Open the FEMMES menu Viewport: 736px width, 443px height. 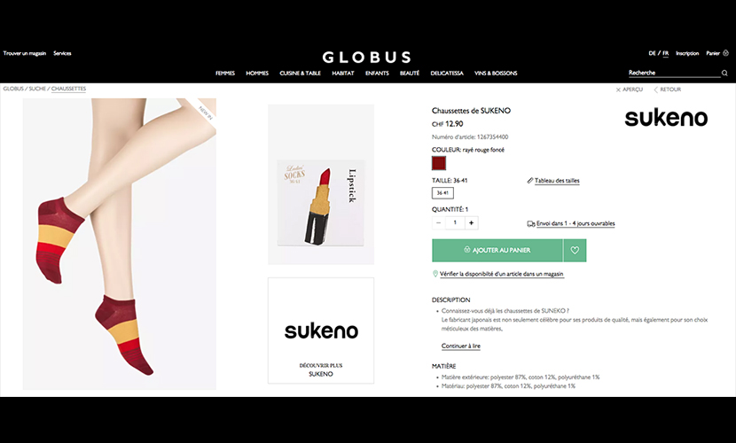click(x=225, y=74)
